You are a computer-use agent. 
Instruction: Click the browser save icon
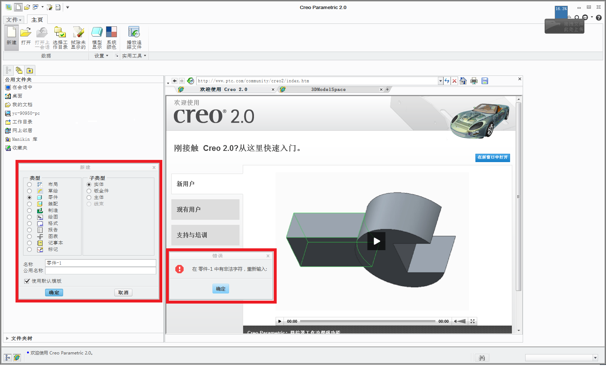tap(485, 81)
